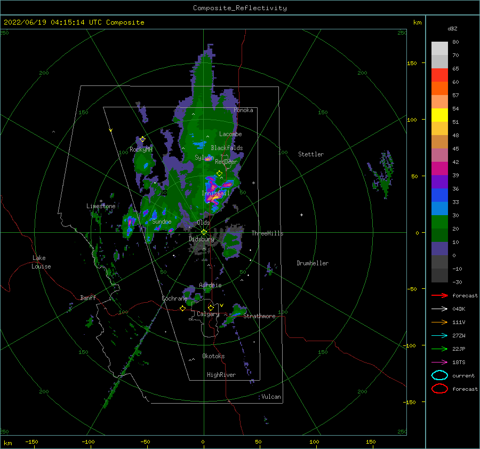This screenshot has width=480, height=449.
Task: Select the Innisfail city label
Action: 215,193
